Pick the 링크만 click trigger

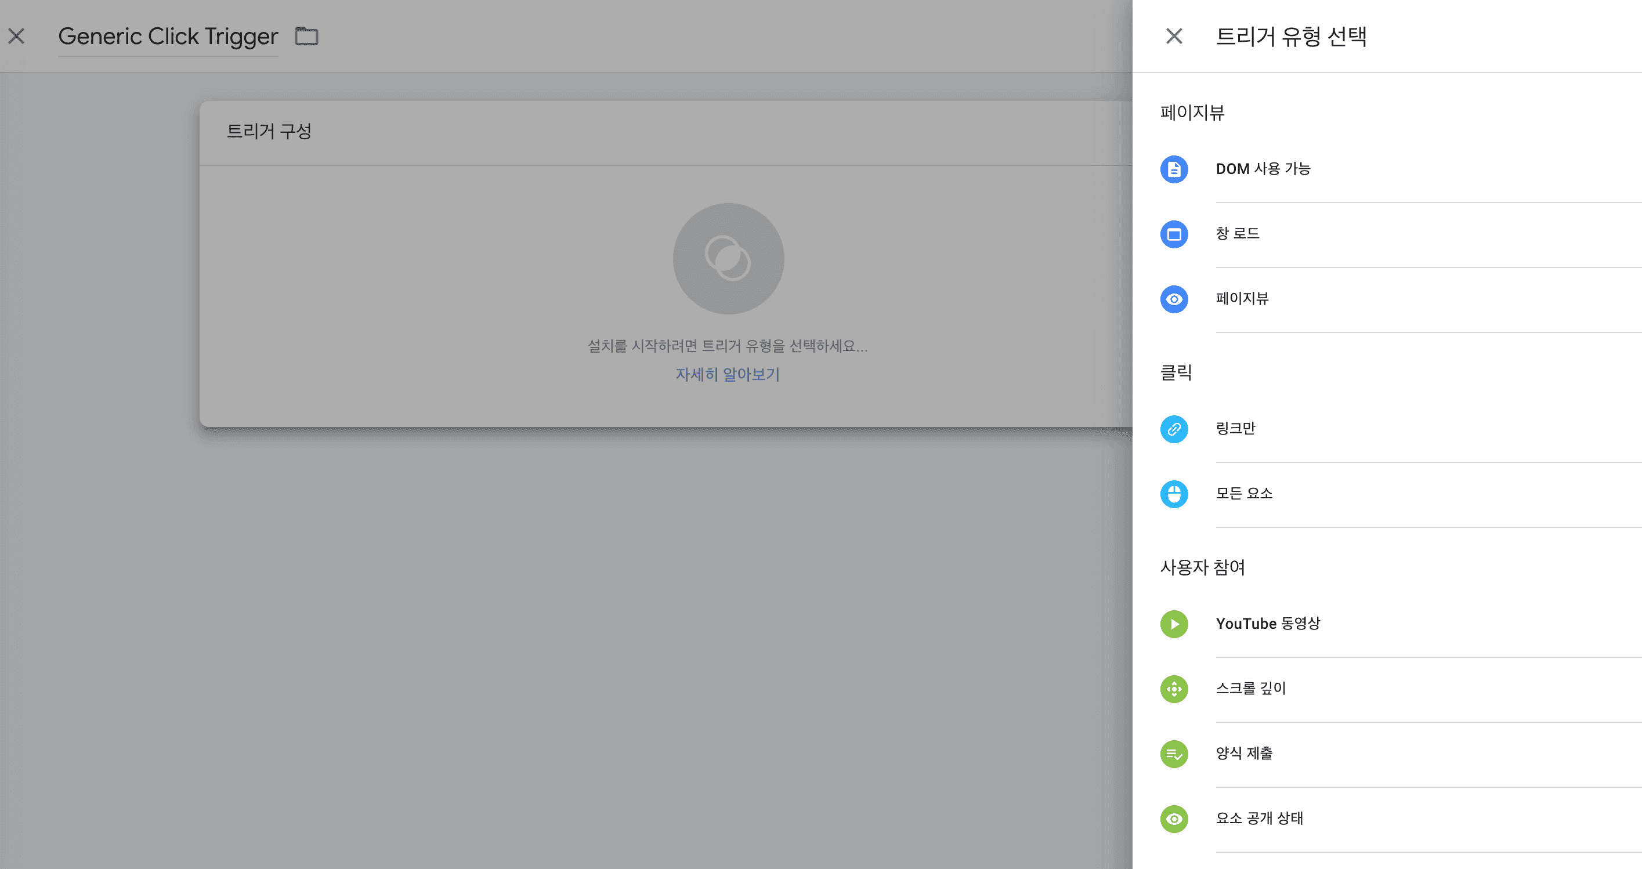click(x=1235, y=429)
